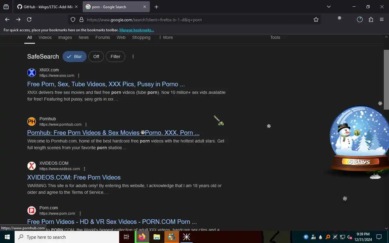Switch to the GitHub kkkgo tab
The width and height of the screenshot is (389, 243).
(48, 7)
